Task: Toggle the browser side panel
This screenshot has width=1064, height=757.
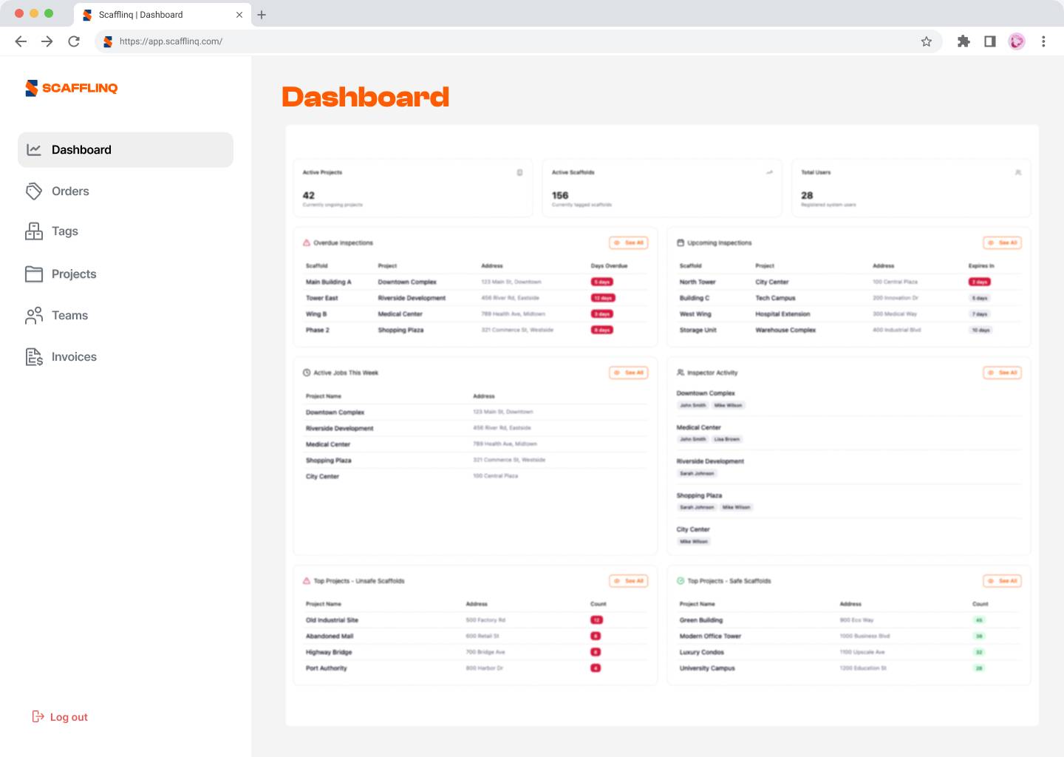Action: pos(990,41)
